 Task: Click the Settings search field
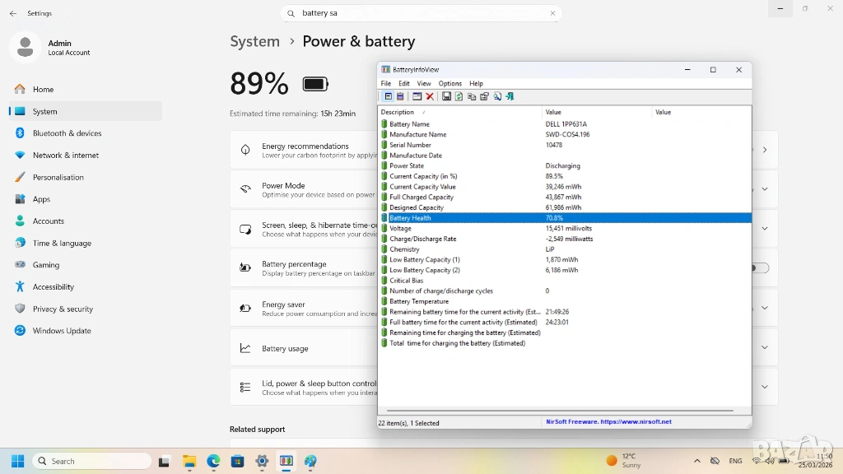pyautogui.click(x=421, y=13)
